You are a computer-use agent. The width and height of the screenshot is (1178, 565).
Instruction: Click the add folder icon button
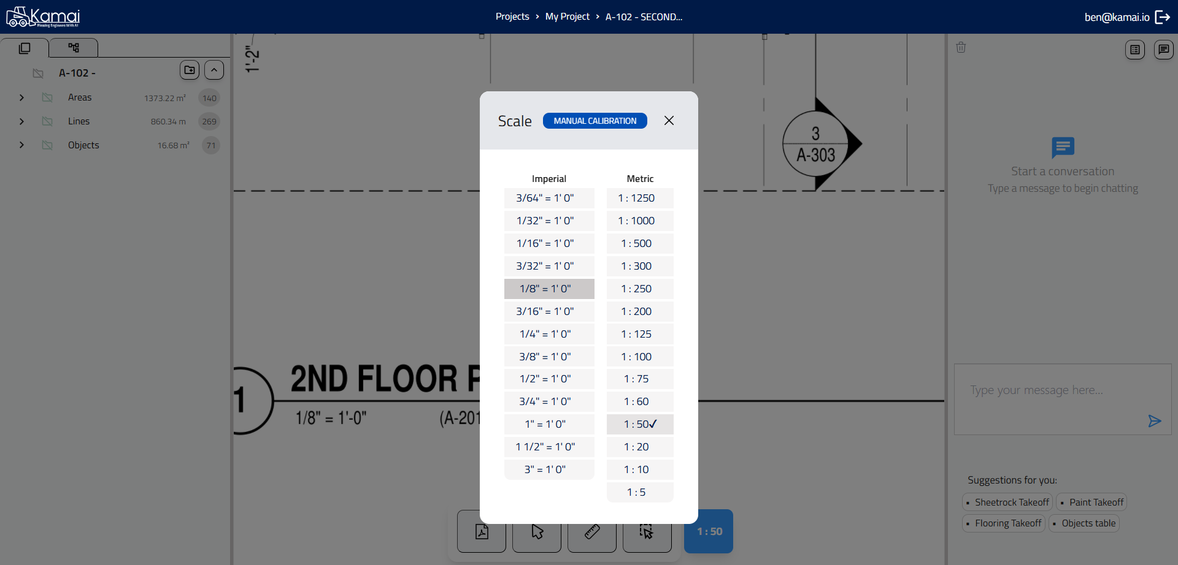coord(190,70)
